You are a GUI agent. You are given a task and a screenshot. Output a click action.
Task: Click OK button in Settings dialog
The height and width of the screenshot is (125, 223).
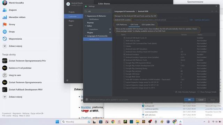(x=189, y=100)
